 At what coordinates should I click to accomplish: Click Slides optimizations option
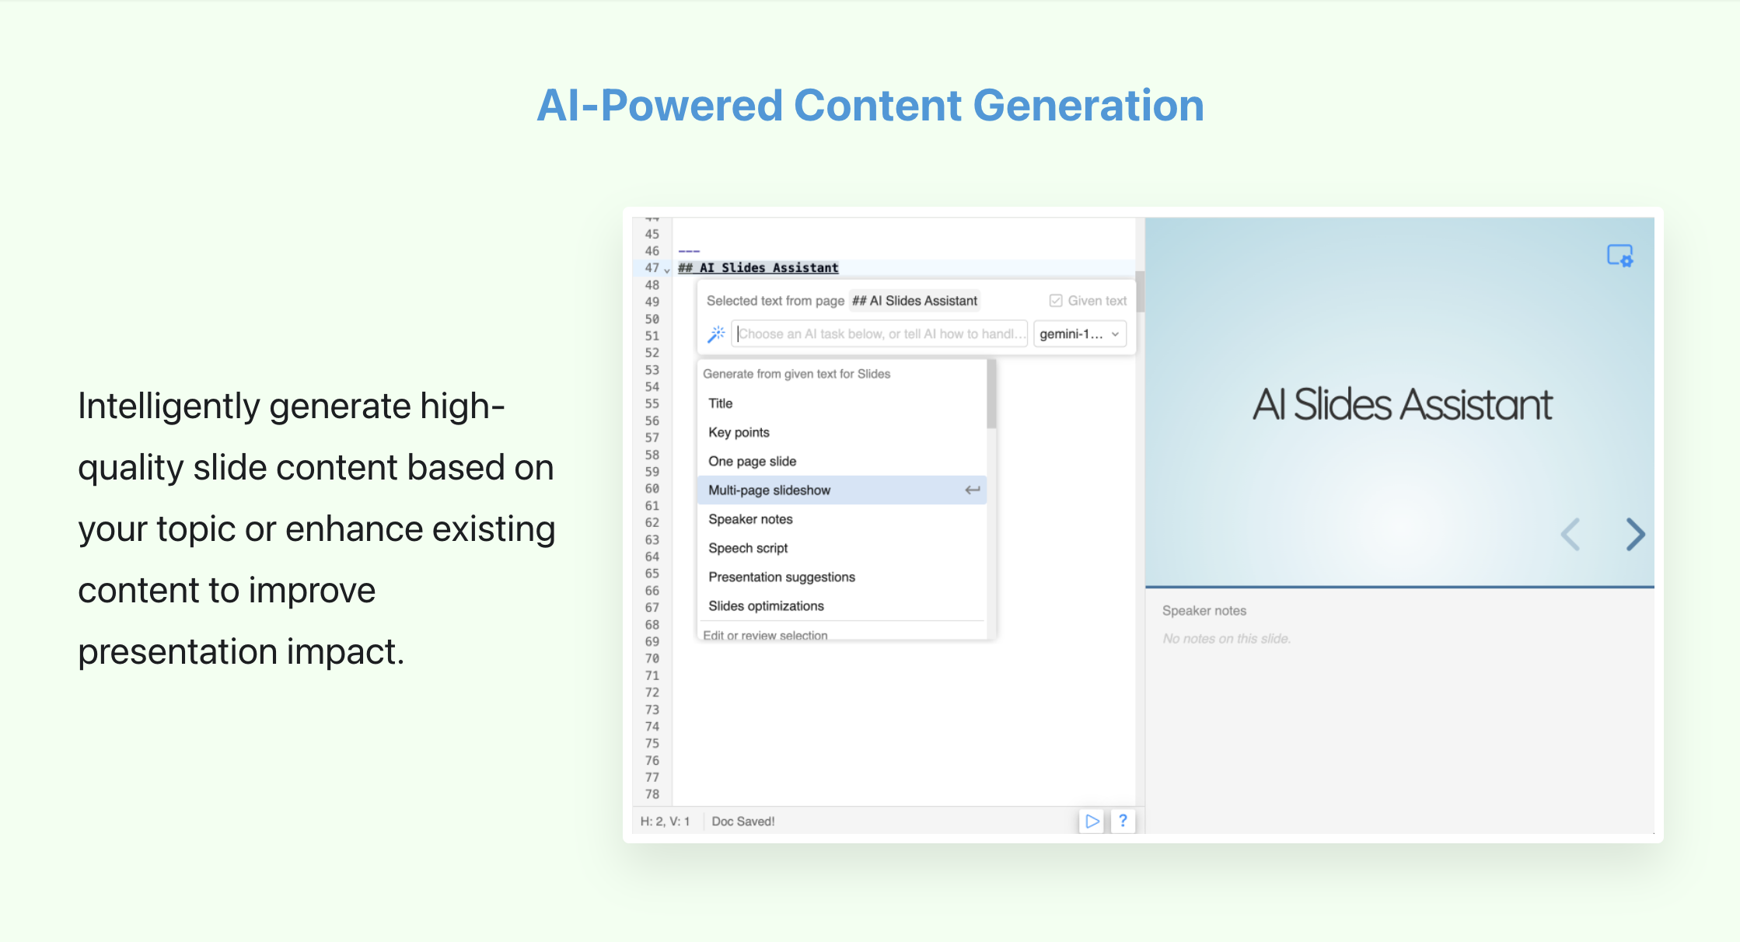point(766,605)
